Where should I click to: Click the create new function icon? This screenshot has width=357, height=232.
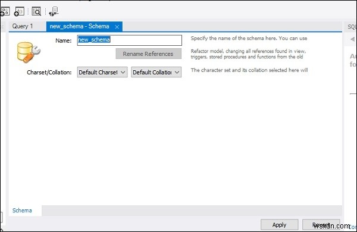pyautogui.click(x=20, y=11)
